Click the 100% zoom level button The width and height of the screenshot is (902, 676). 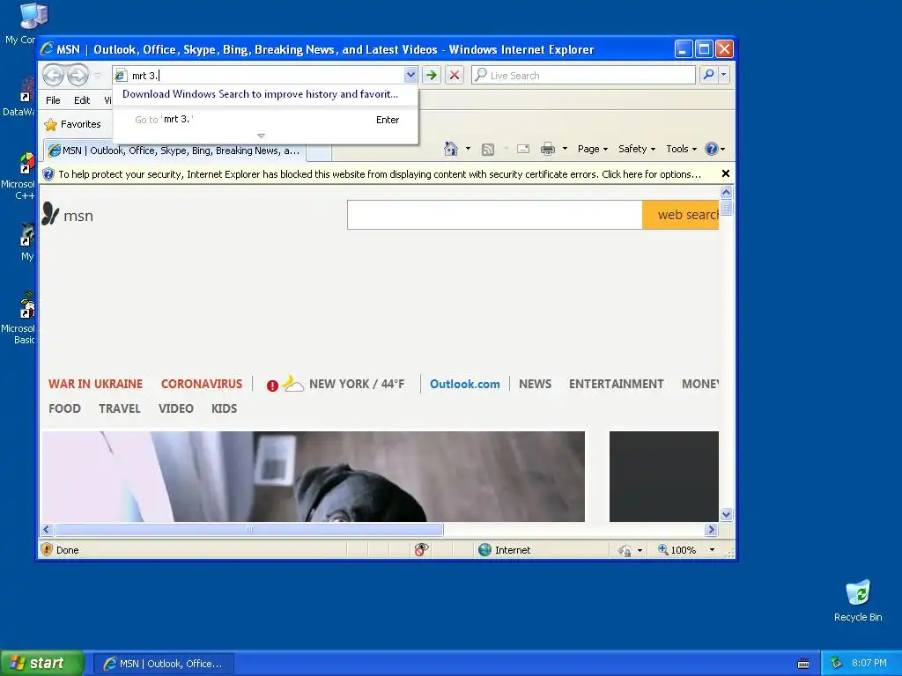click(677, 550)
